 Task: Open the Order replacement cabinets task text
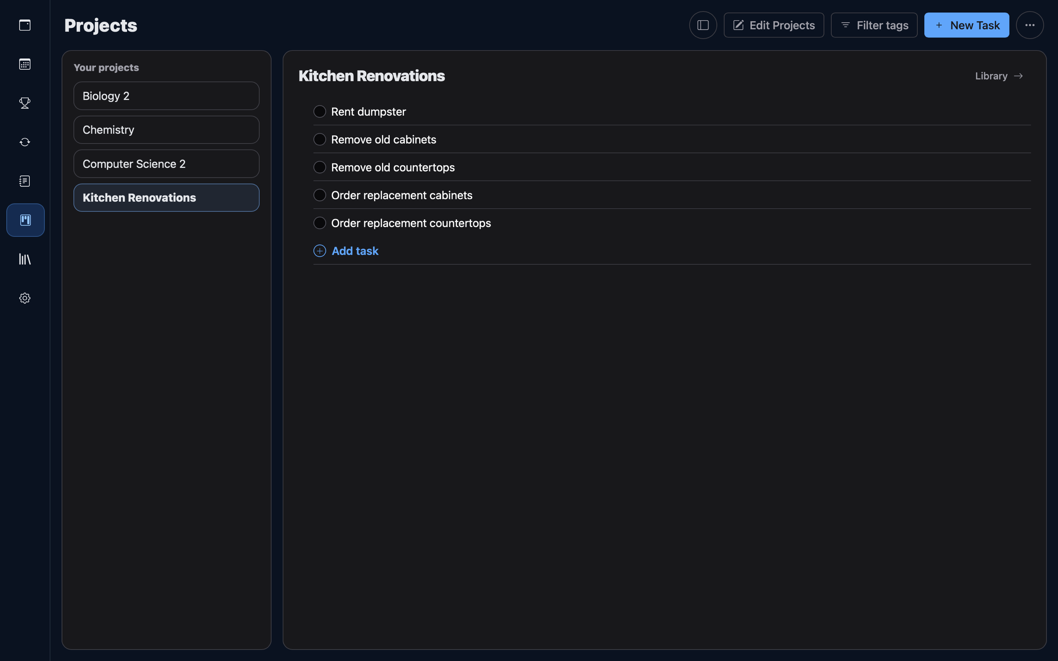coord(402,195)
